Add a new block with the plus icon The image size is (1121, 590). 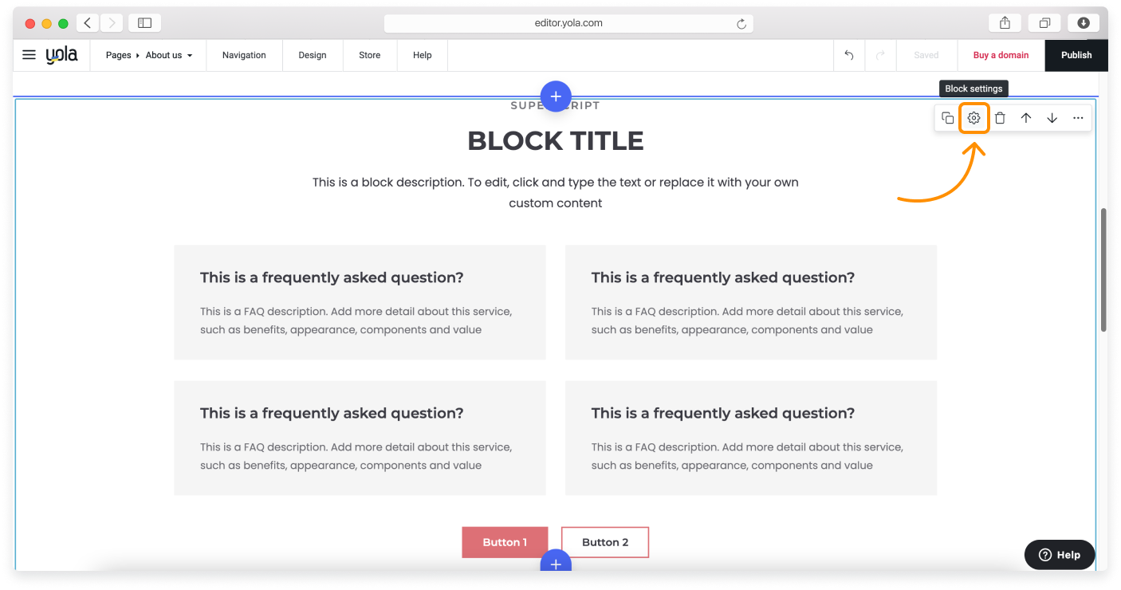coord(556,96)
